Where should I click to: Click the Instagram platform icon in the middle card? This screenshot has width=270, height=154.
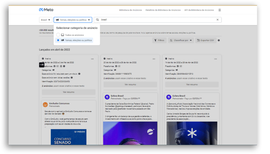click(x=119, y=66)
